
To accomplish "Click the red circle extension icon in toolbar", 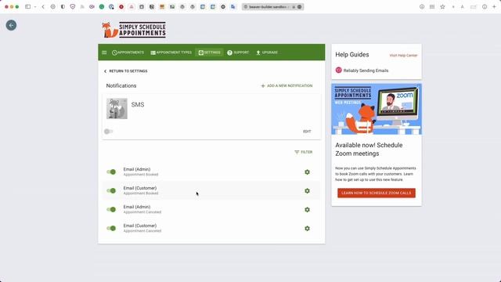I will point(121,7).
